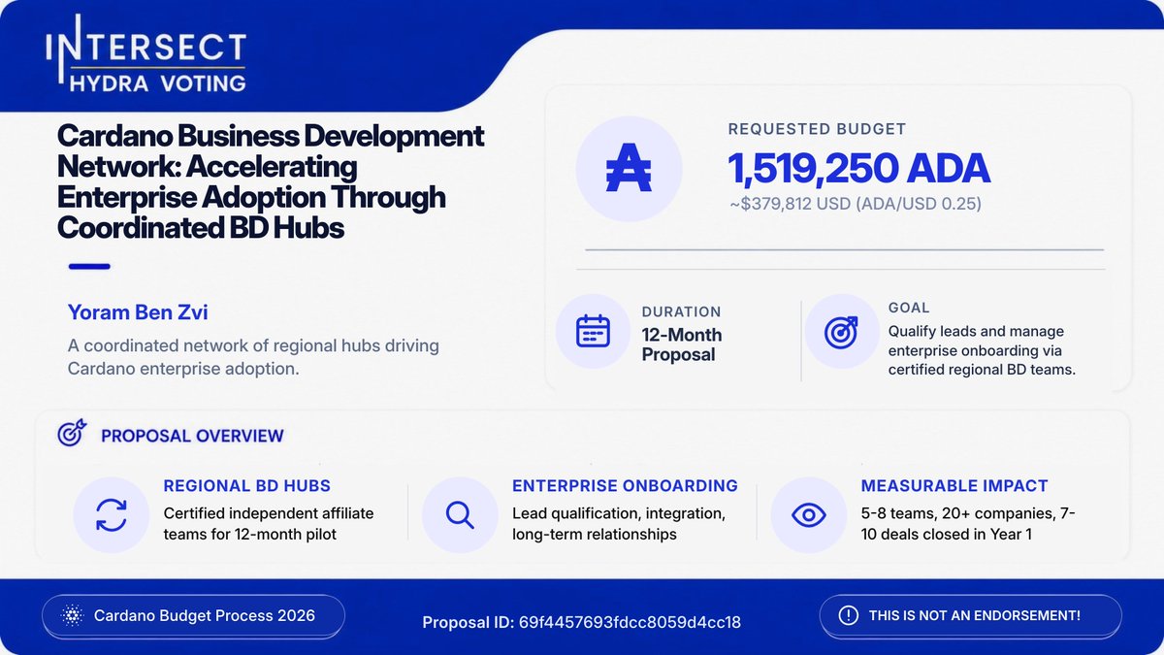Click the Cardano logo in the footer
This screenshot has height=655, width=1164.
[x=72, y=616]
